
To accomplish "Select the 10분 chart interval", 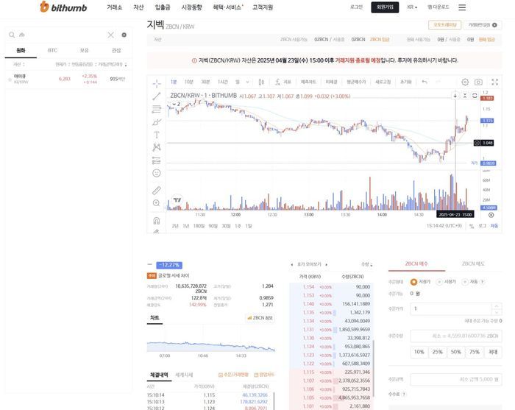I will 188,82.
